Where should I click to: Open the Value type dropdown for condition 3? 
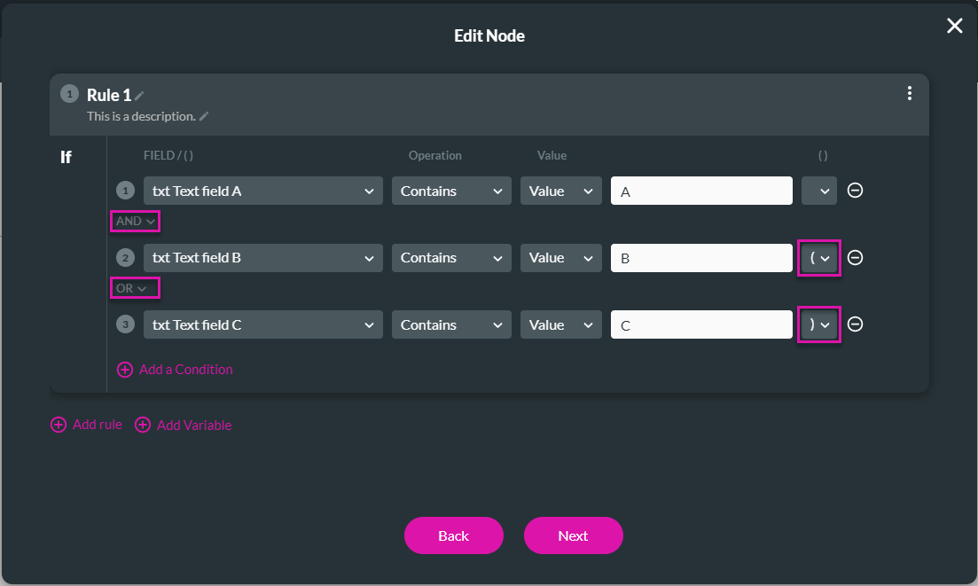click(560, 324)
